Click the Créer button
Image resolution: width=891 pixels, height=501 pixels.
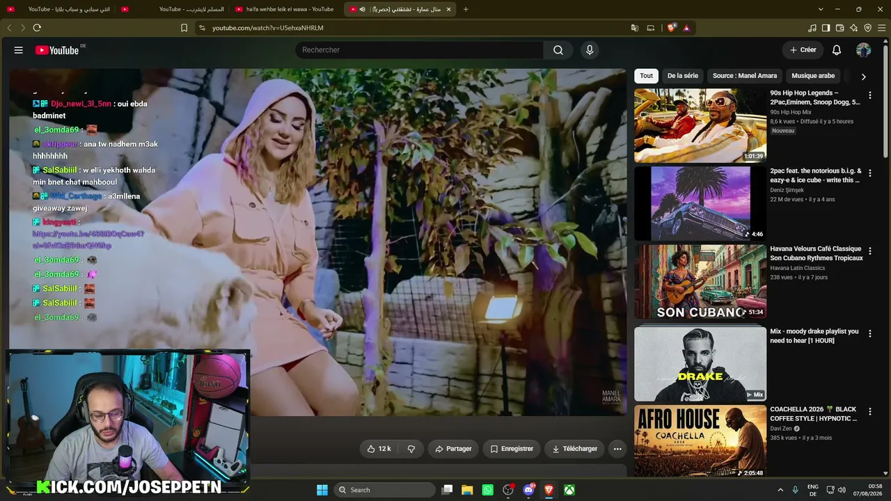pyautogui.click(x=803, y=50)
